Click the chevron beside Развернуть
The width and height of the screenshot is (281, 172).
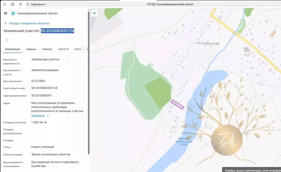click(x=48, y=116)
